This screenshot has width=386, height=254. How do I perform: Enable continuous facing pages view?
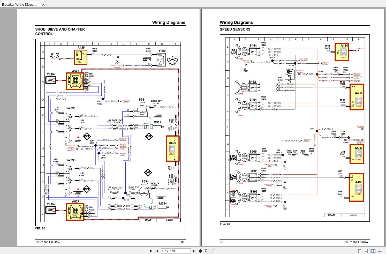coord(380,251)
